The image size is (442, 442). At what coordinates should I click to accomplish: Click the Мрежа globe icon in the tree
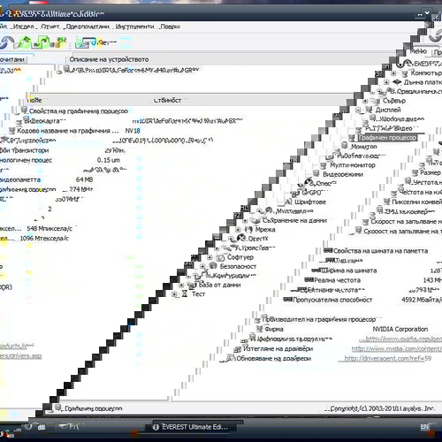[x=248, y=229]
